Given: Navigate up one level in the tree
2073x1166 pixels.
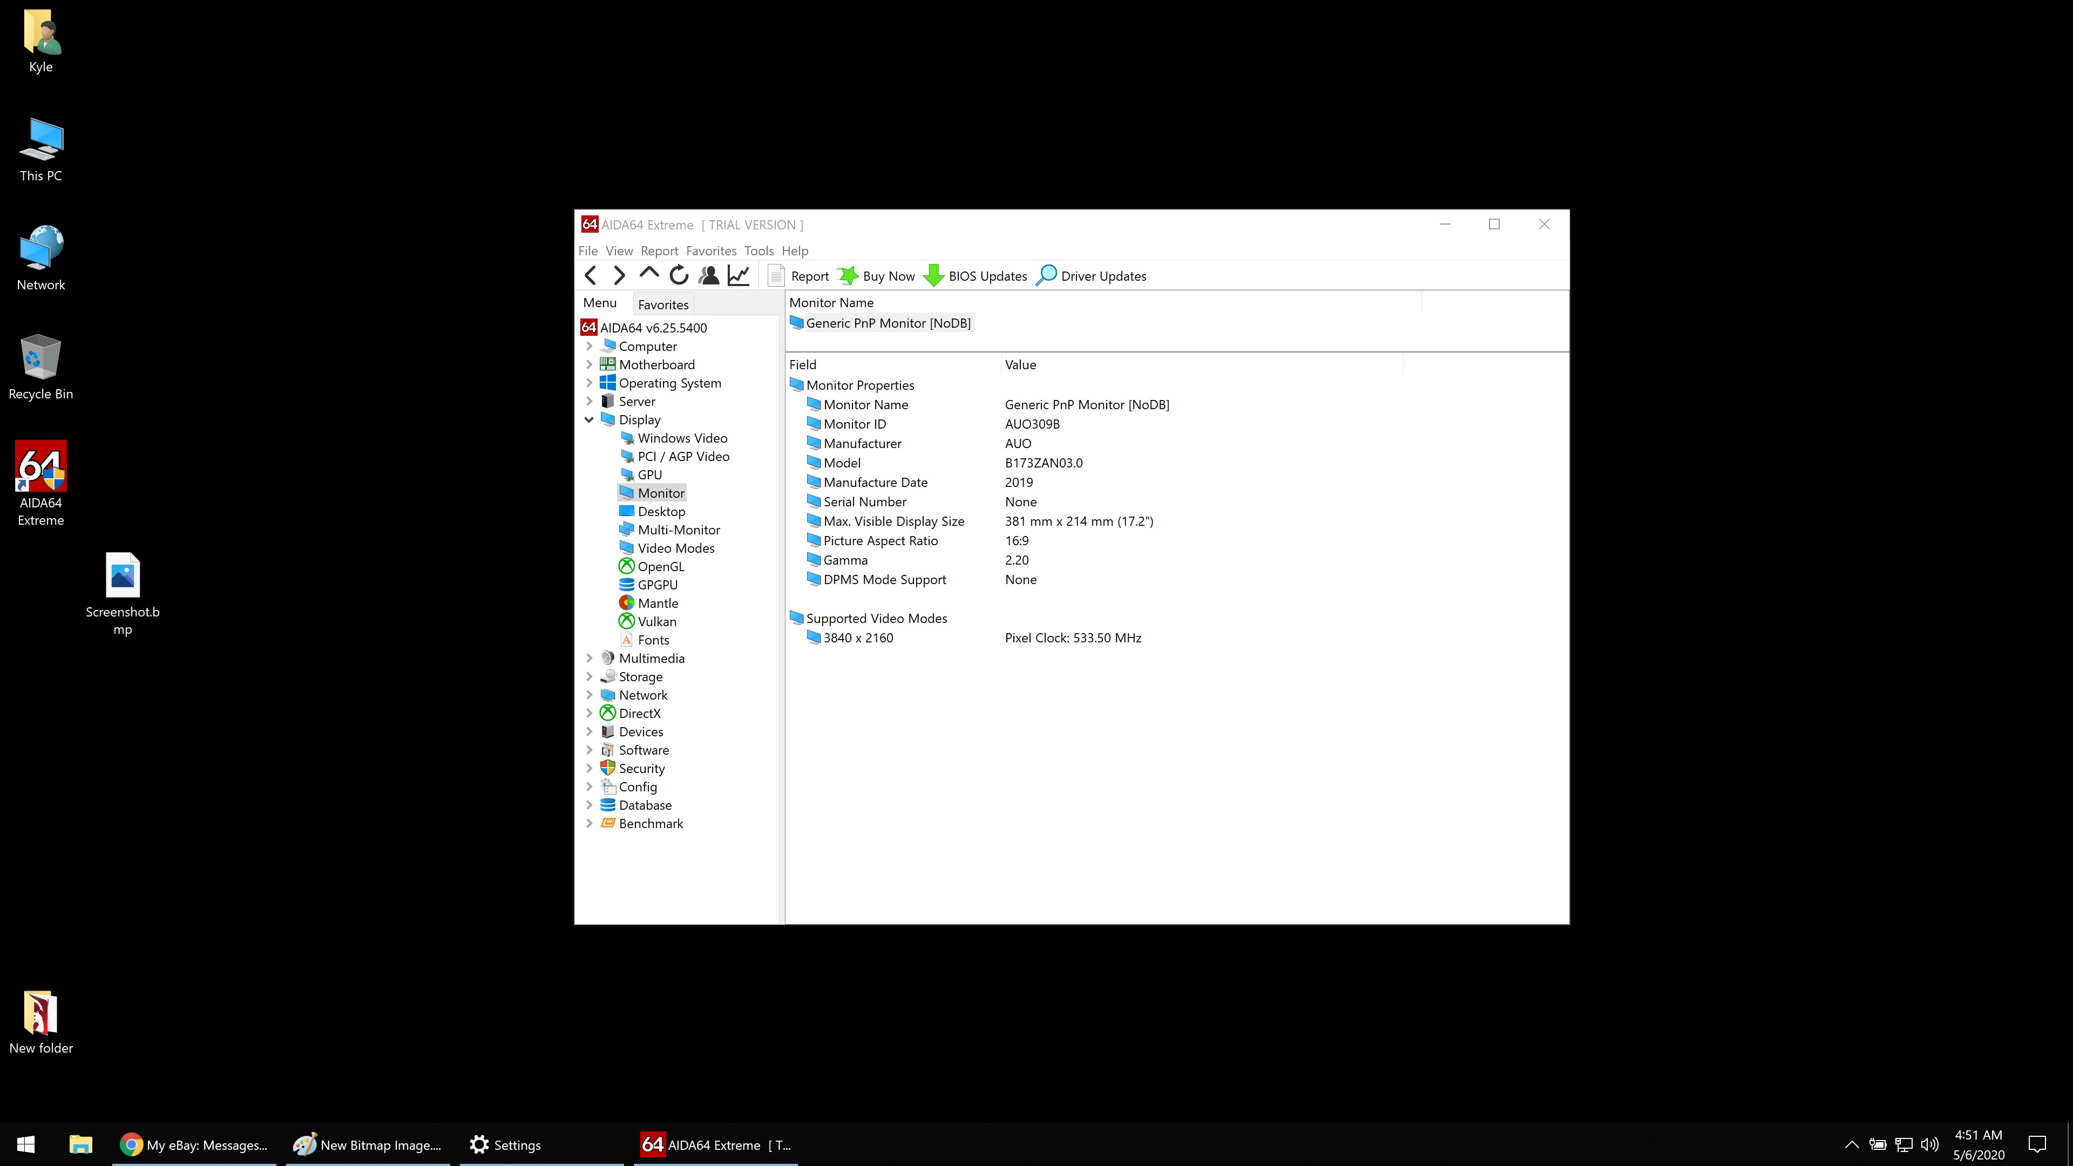Looking at the screenshot, I should (x=648, y=274).
